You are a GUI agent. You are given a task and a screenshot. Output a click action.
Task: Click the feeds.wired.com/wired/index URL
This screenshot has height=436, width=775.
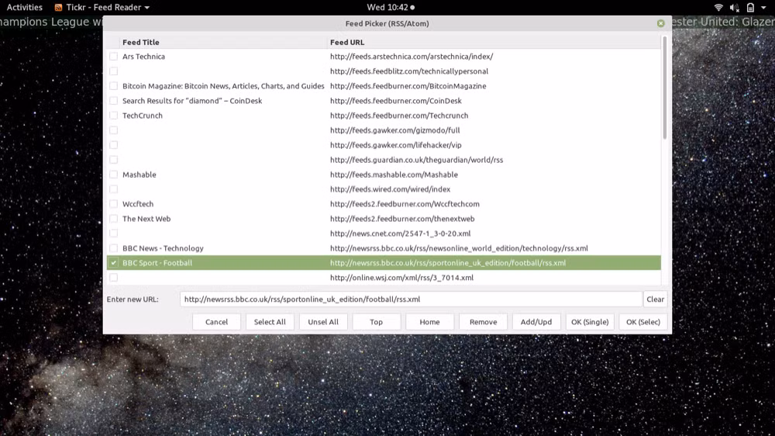(391, 189)
